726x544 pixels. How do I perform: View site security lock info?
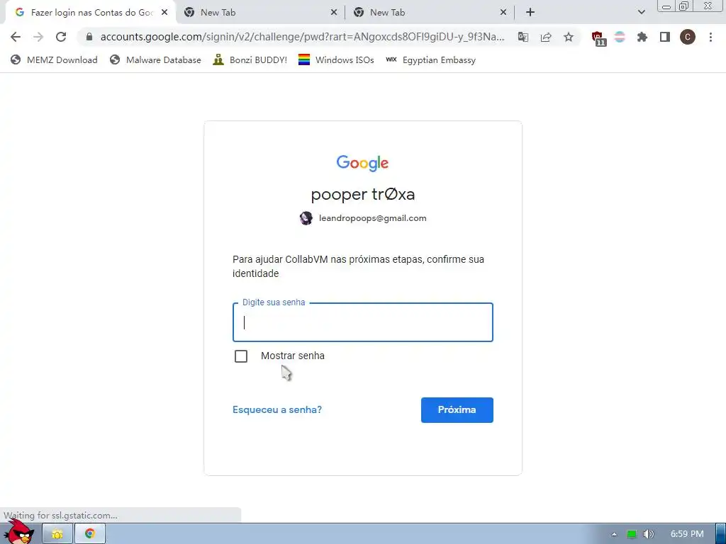[x=89, y=37]
